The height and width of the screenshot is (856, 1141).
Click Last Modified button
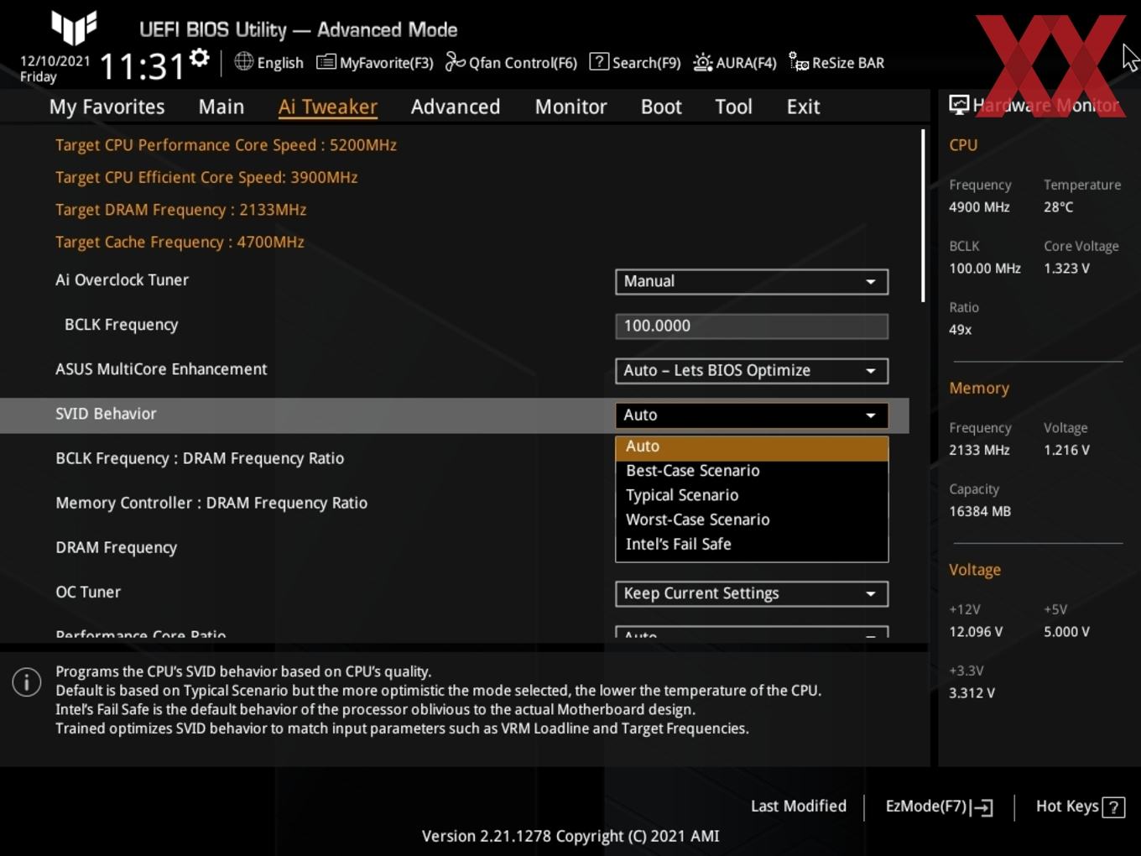point(798,806)
